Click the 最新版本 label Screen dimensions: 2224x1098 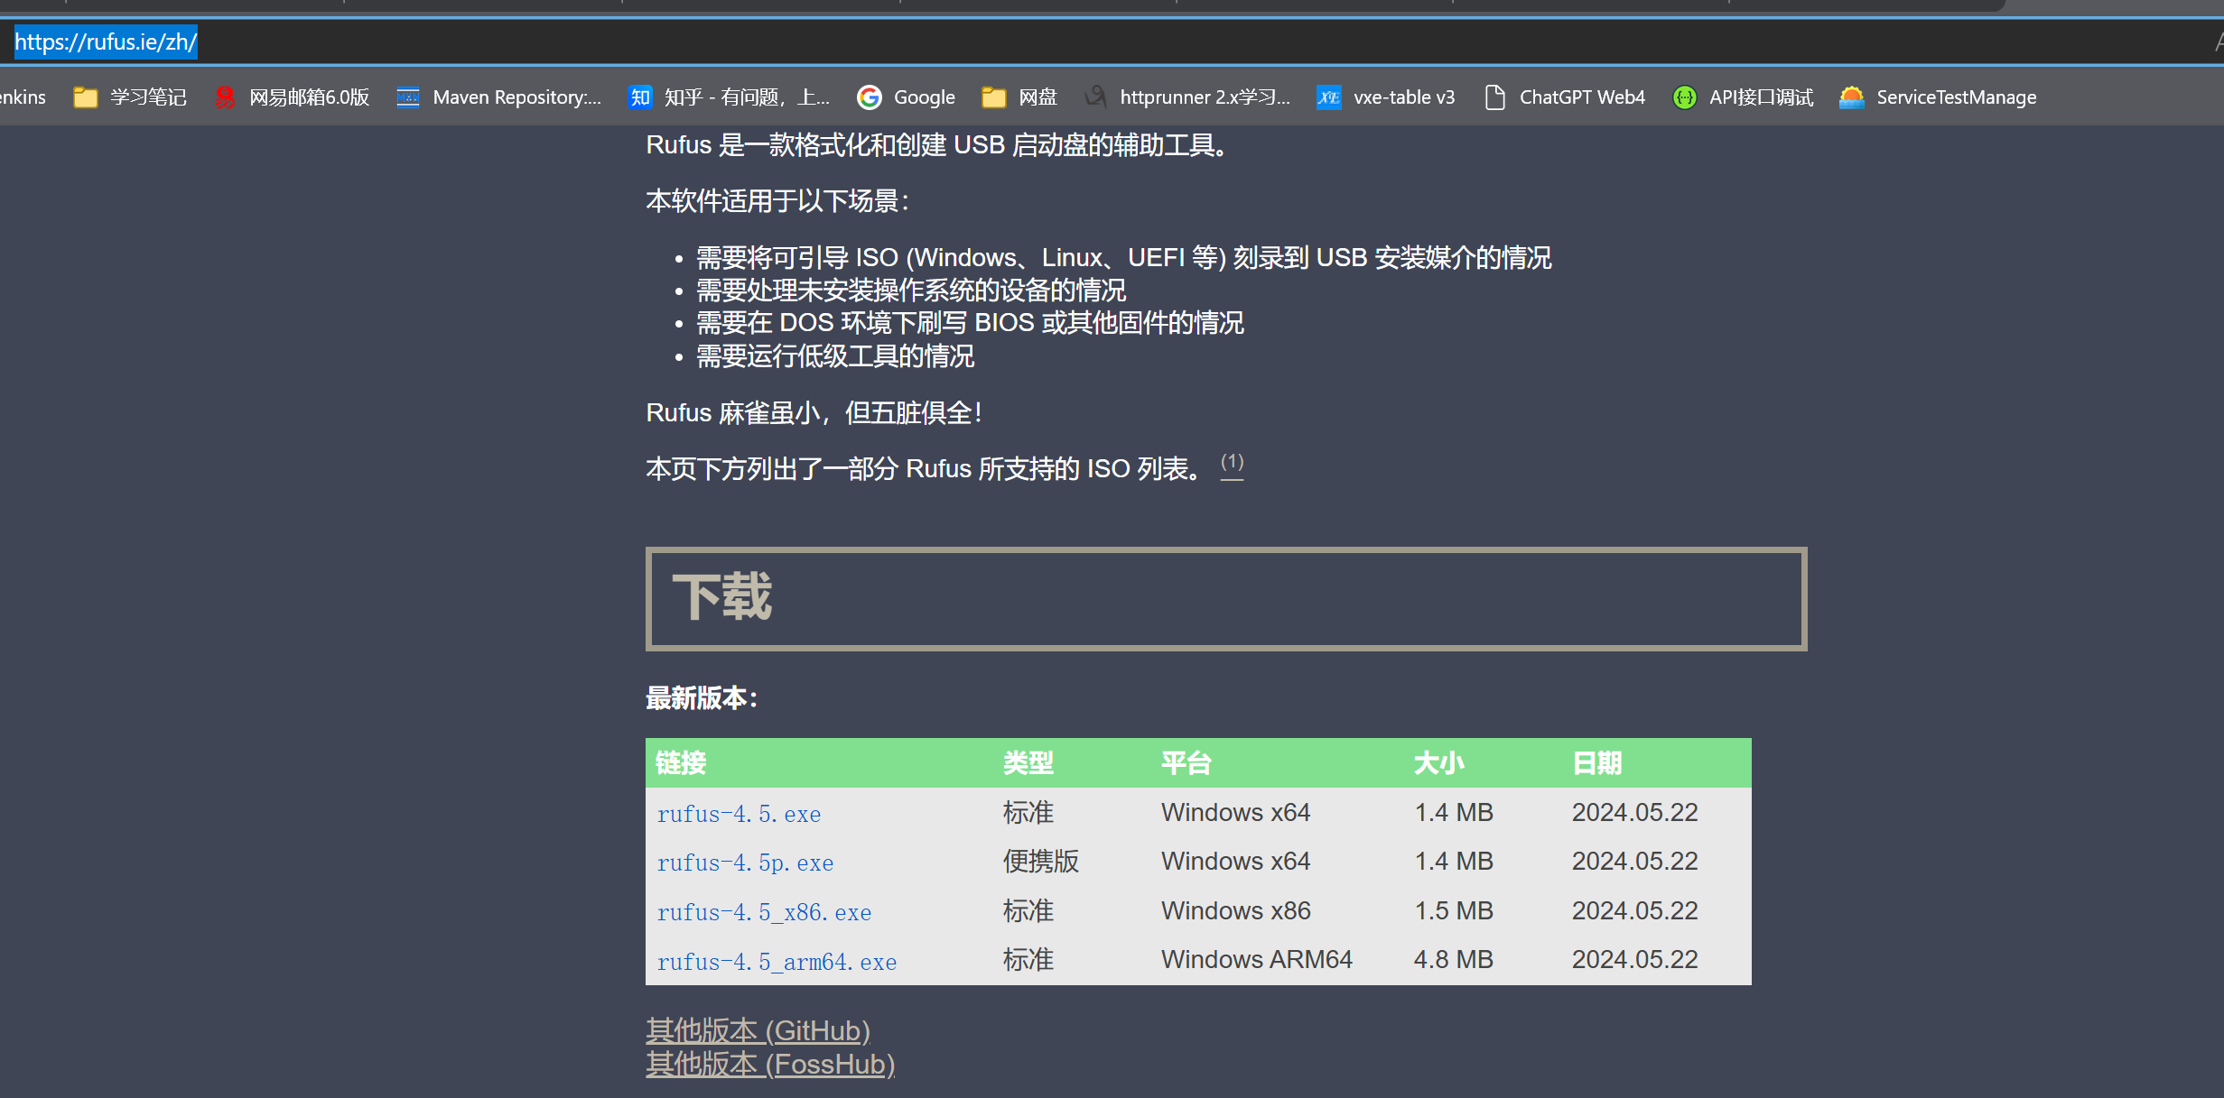[702, 697]
